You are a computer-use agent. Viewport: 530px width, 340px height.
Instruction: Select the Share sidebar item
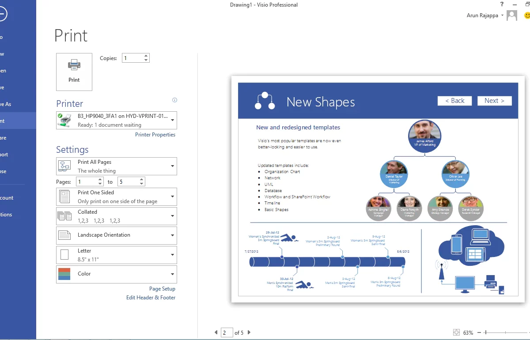18,138
